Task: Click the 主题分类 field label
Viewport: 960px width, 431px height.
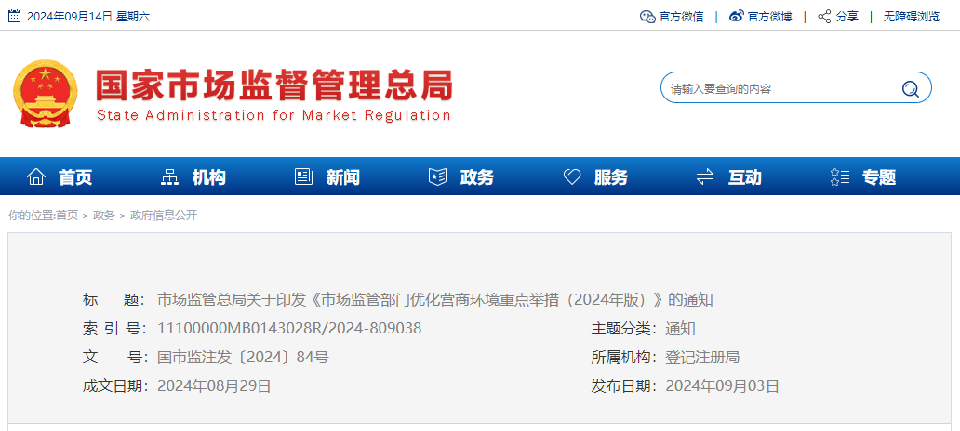Action: tap(623, 328)
